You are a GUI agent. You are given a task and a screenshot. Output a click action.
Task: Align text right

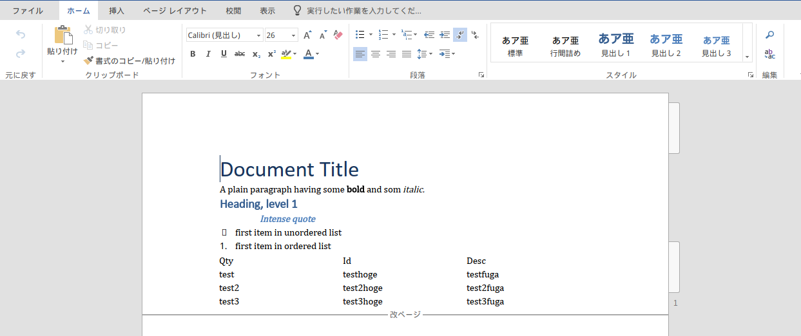click(x=391, y=54)
